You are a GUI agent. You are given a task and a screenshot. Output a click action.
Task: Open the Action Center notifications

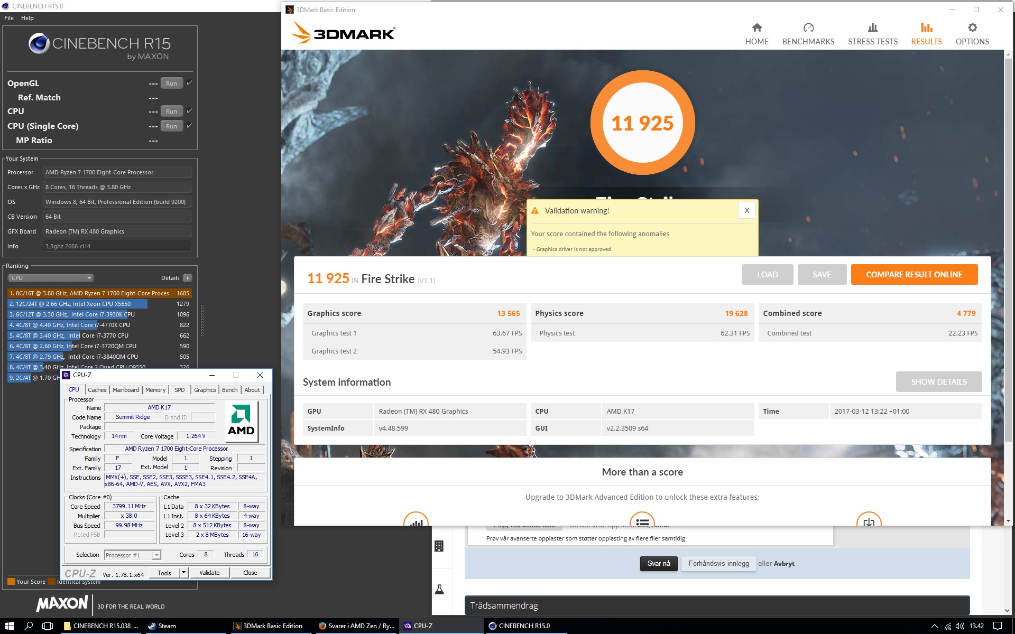(998, 626)
